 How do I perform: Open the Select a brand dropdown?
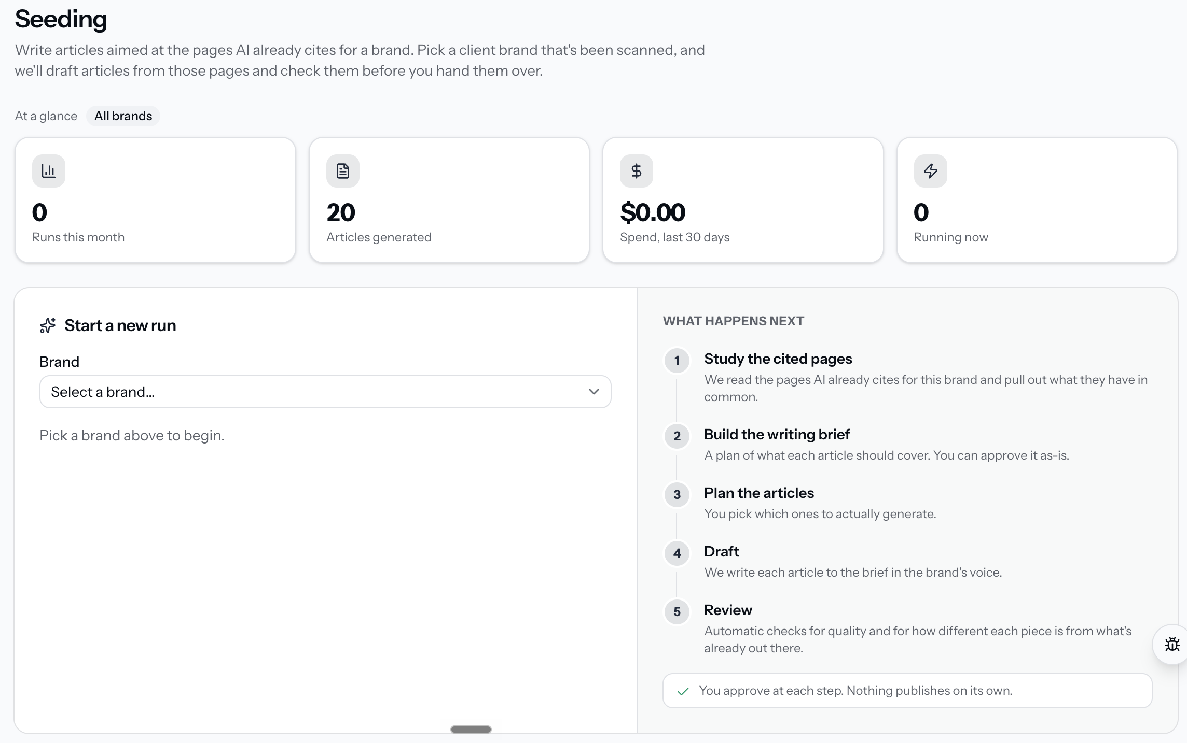click(325, 392)
